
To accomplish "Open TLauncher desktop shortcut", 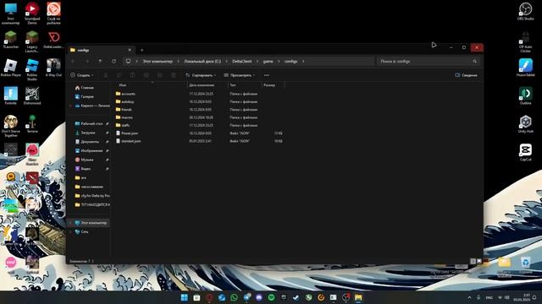I will (x=11, y=40).
